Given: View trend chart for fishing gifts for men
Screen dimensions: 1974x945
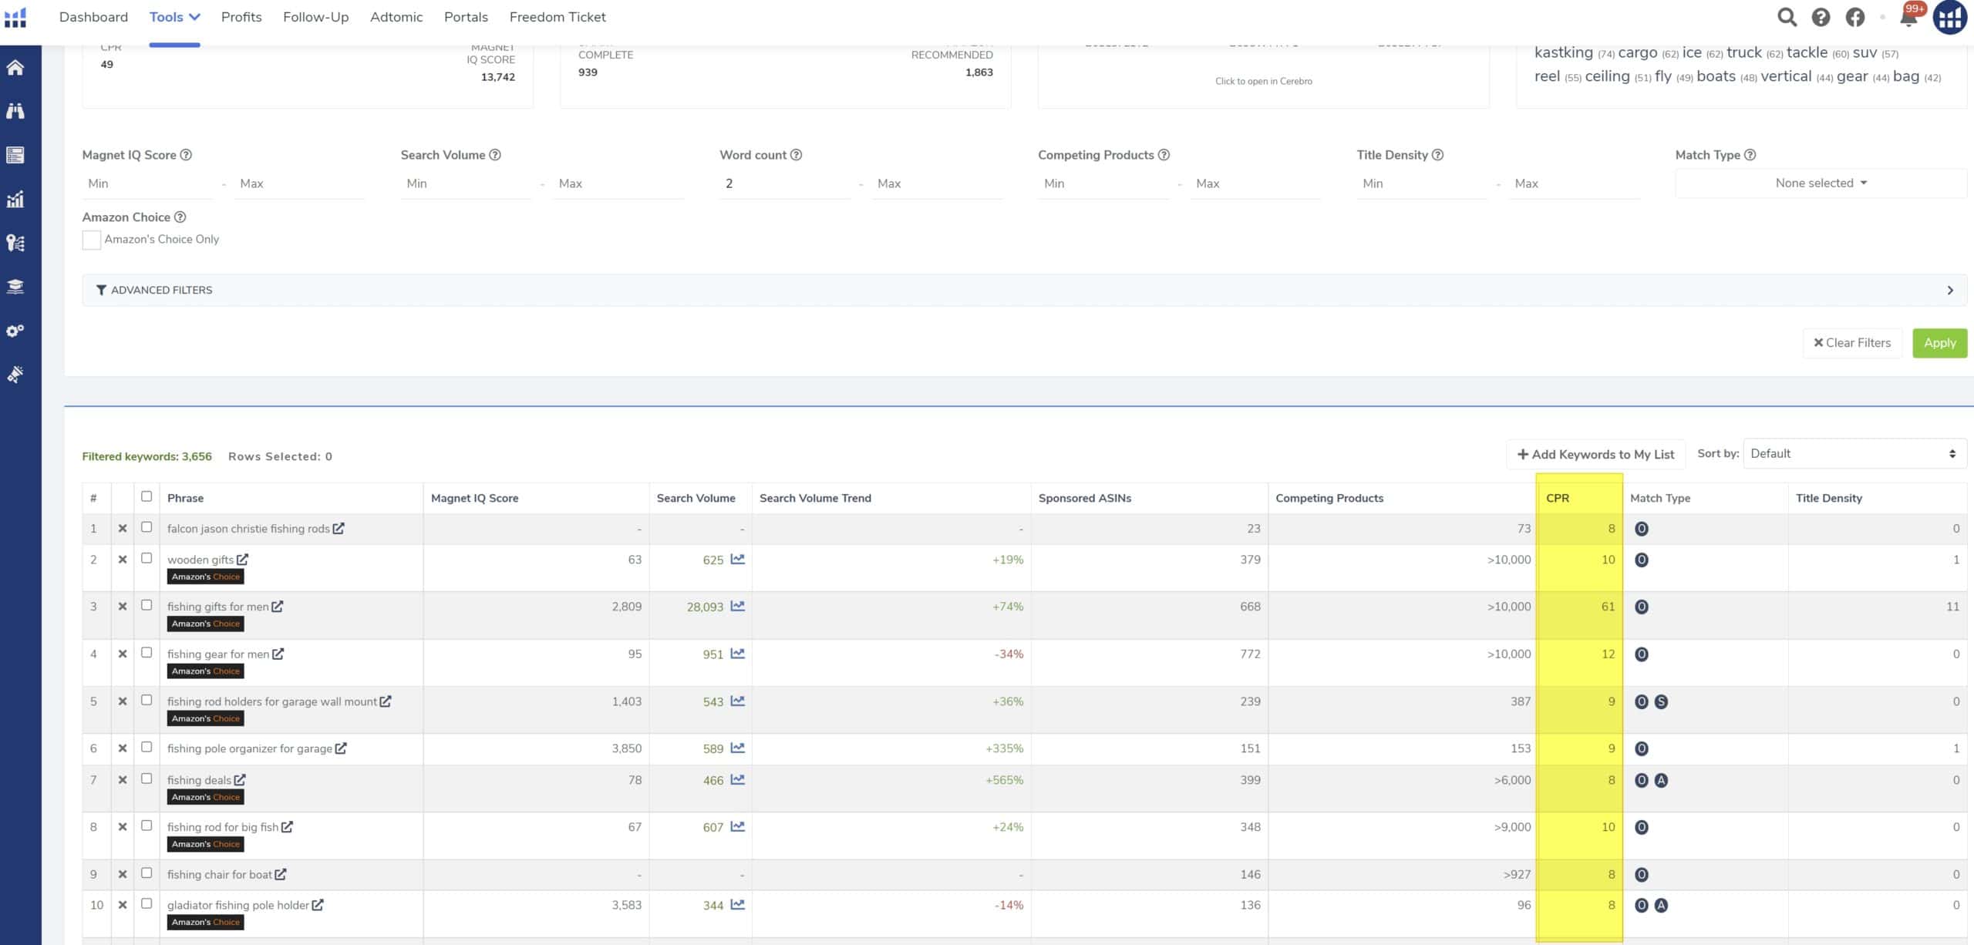Looking at the screenshot, I should (x=738, y=607).
